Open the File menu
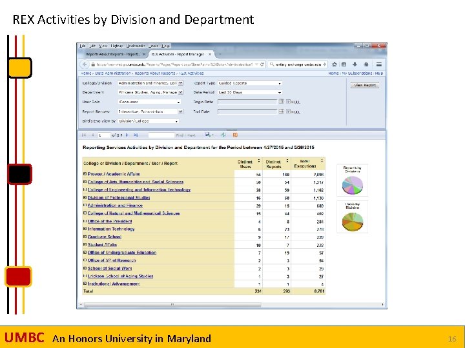The width and height of the screenshot is (465, 348). [x=83, y=46]
